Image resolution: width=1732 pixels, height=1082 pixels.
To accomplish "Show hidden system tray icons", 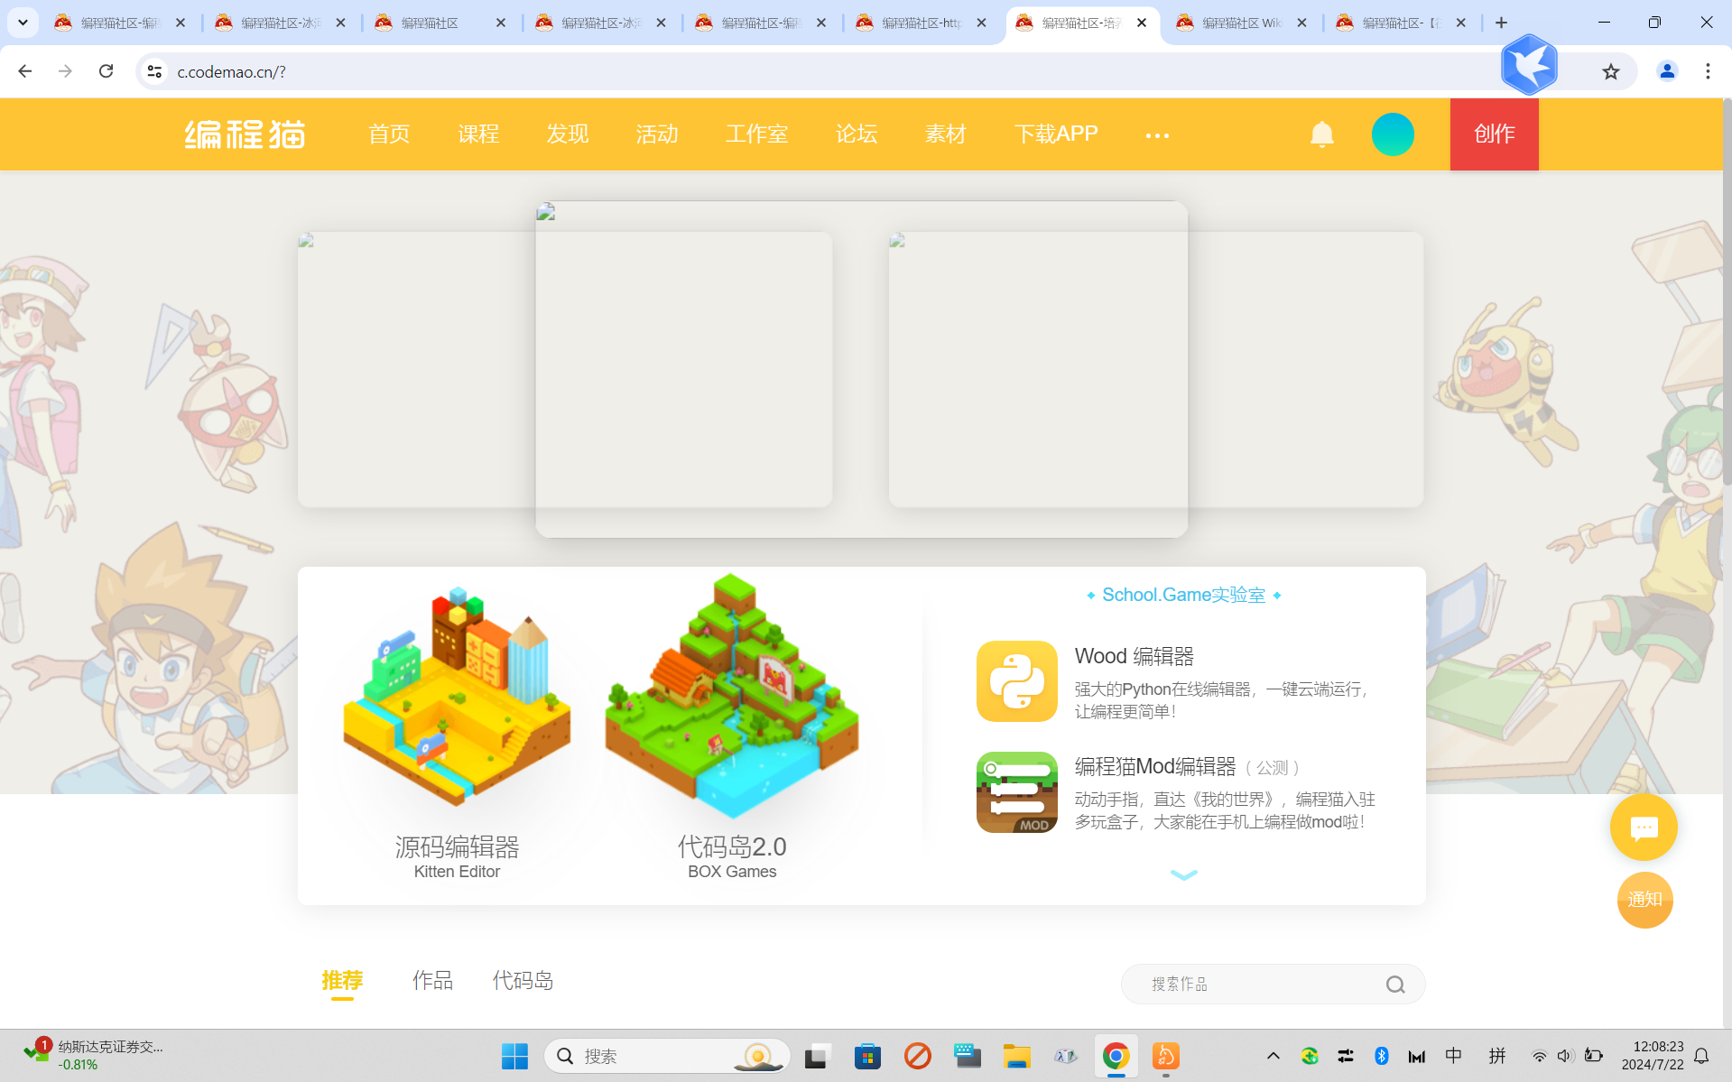I will coord(1273,1056).
